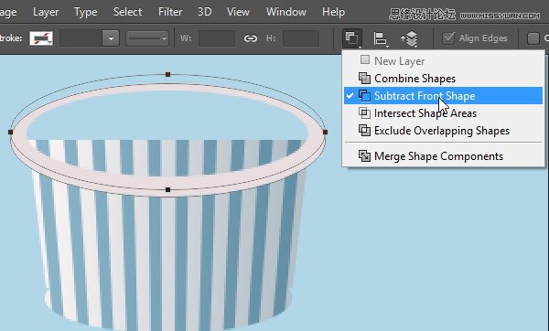Image resolution: width=549 pixels, height=331 pixels.
Task: Click the Intersect Shape Areas icon
Action: (x=364, y=112)
